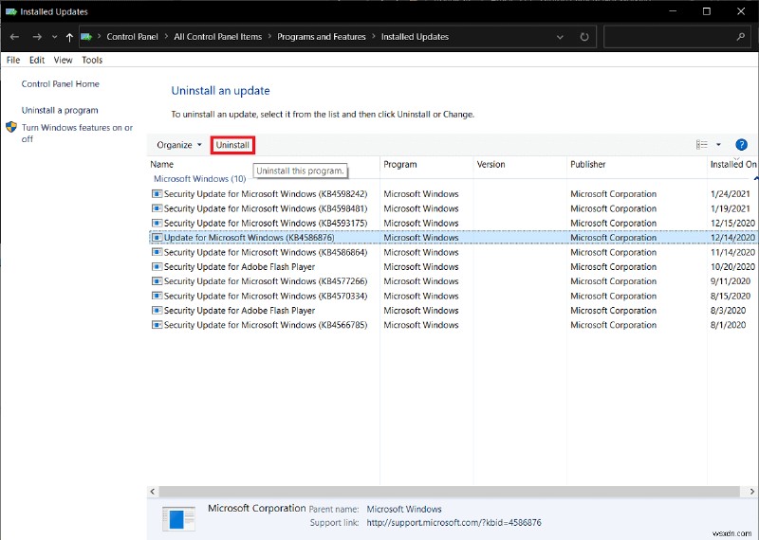Click the Back navigation arrow
This screenshot has height=540, width=759.
coord(14,37)
